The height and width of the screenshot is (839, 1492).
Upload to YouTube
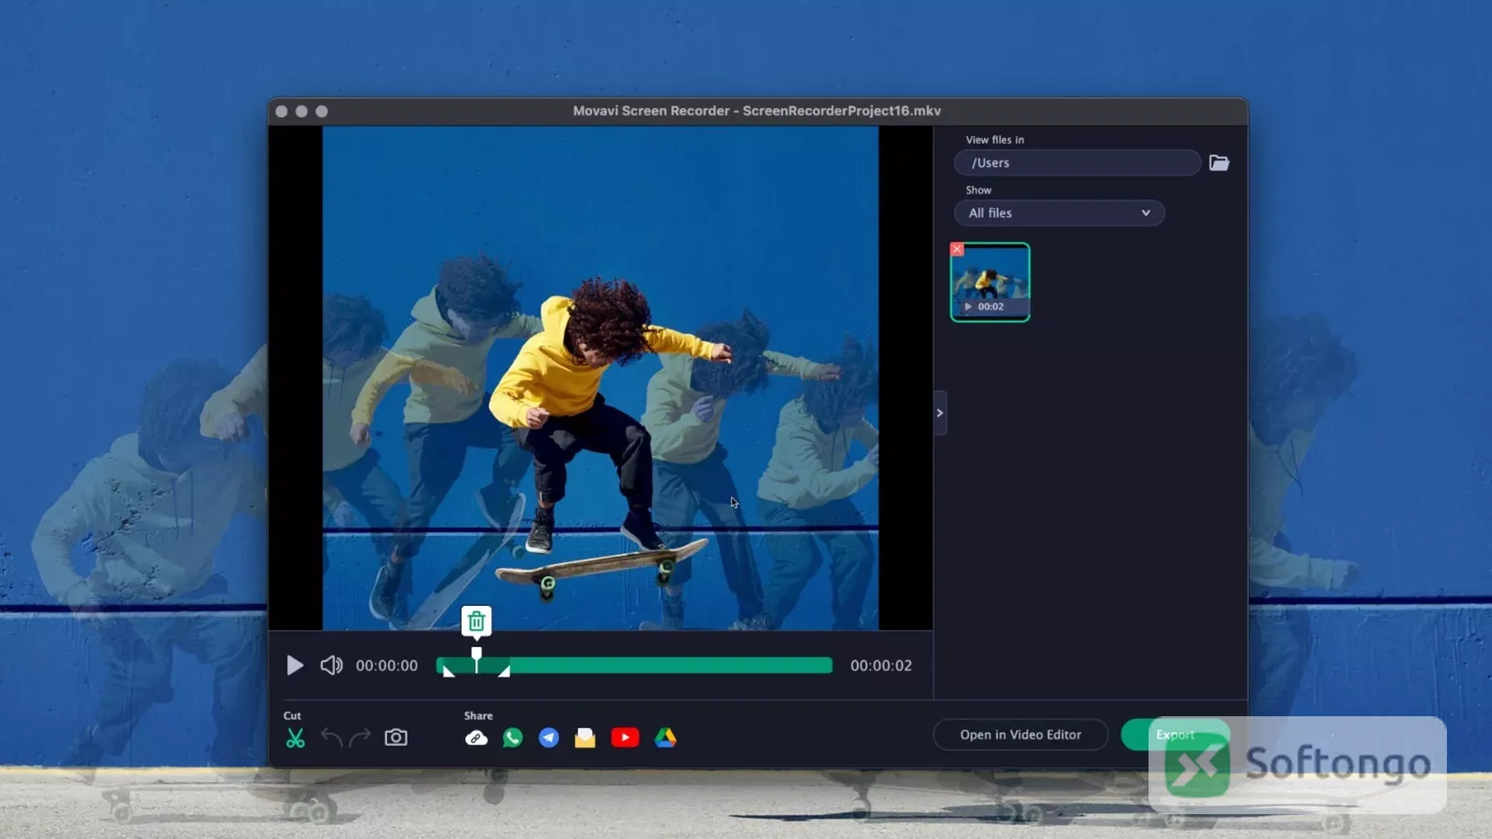(625, 737)
